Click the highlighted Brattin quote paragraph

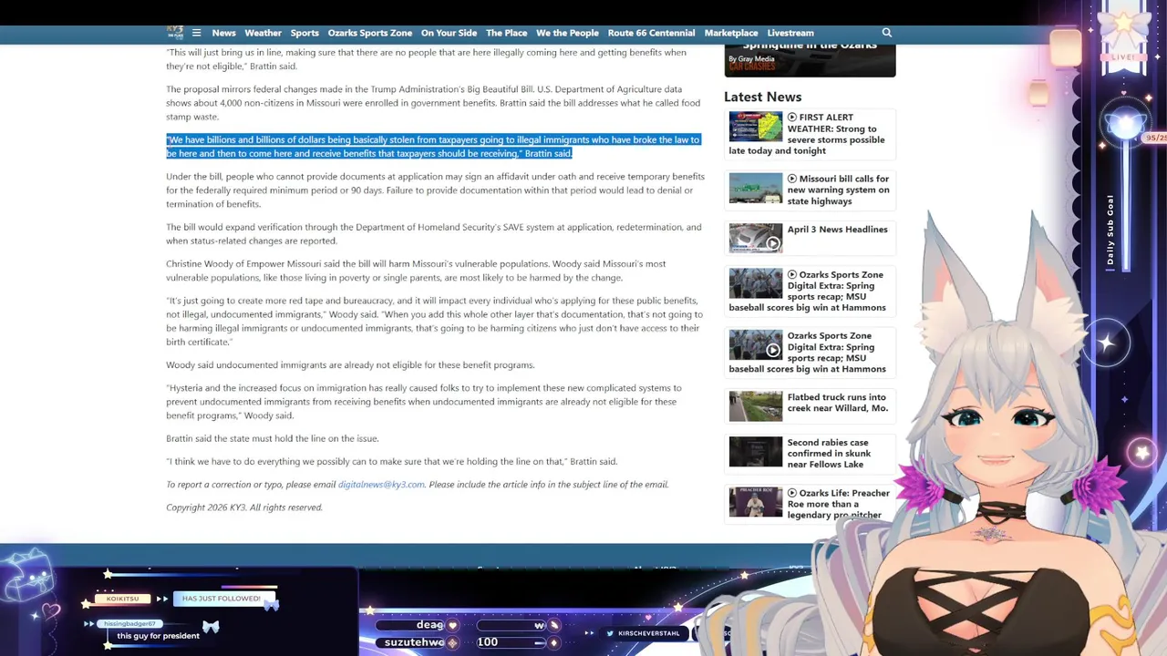point(433,147)
